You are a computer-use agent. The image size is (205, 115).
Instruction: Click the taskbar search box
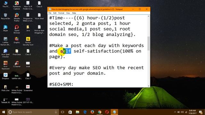pyautogui.click(x=33, y=112)
